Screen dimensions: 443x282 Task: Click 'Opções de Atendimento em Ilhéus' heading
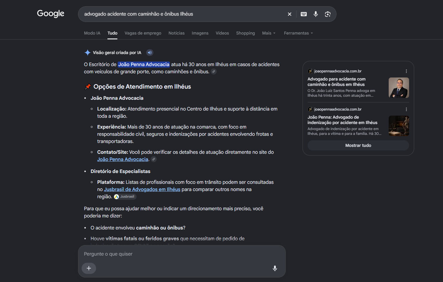tap(142, 86)
